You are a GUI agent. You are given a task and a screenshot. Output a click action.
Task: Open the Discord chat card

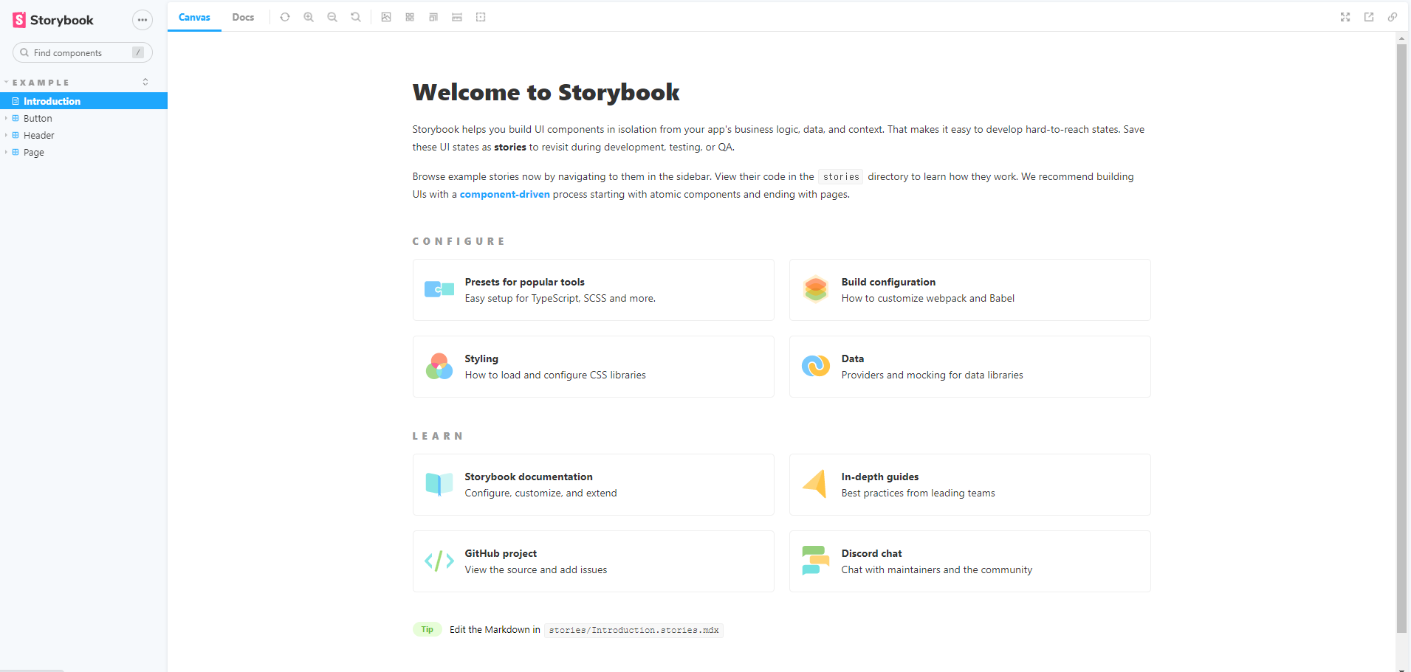[970, 561]
